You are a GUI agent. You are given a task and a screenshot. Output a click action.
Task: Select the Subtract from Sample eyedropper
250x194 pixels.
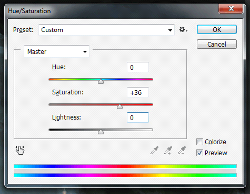click(x=182, y=150)
